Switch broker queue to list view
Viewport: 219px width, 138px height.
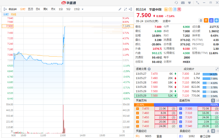click(213, 131)
